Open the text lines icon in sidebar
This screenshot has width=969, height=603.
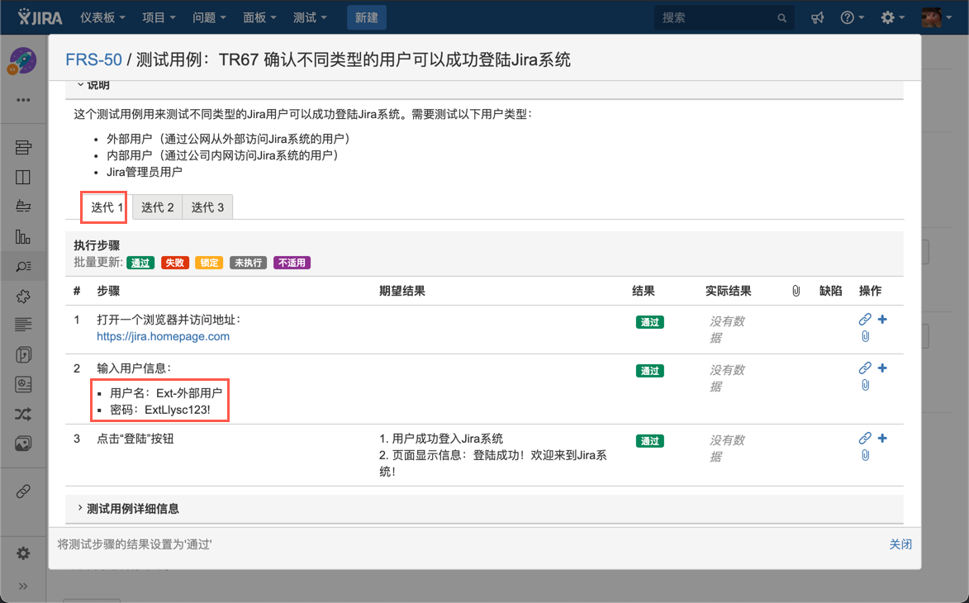tap(23, 325)
